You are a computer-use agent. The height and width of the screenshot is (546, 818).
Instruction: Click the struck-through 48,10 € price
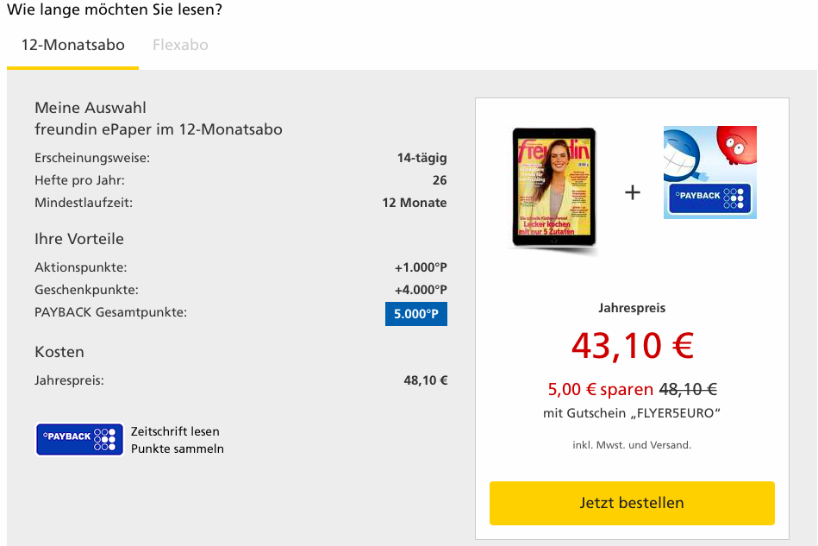[688, 389]
